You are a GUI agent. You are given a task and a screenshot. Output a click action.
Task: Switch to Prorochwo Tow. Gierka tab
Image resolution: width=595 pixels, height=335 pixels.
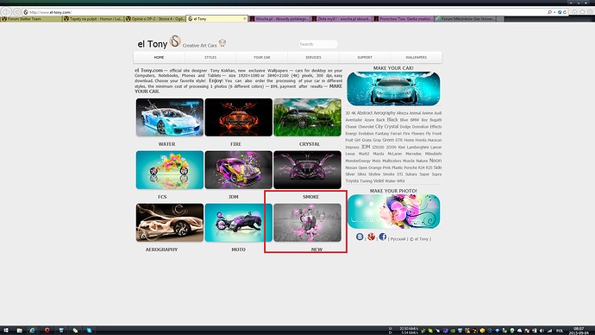click(x=404, y=19)
